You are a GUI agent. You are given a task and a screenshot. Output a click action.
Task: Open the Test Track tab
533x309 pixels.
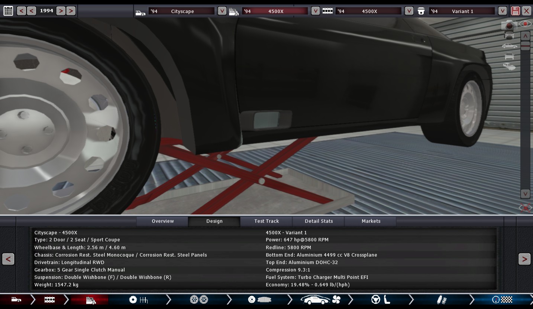pos(266,221)
